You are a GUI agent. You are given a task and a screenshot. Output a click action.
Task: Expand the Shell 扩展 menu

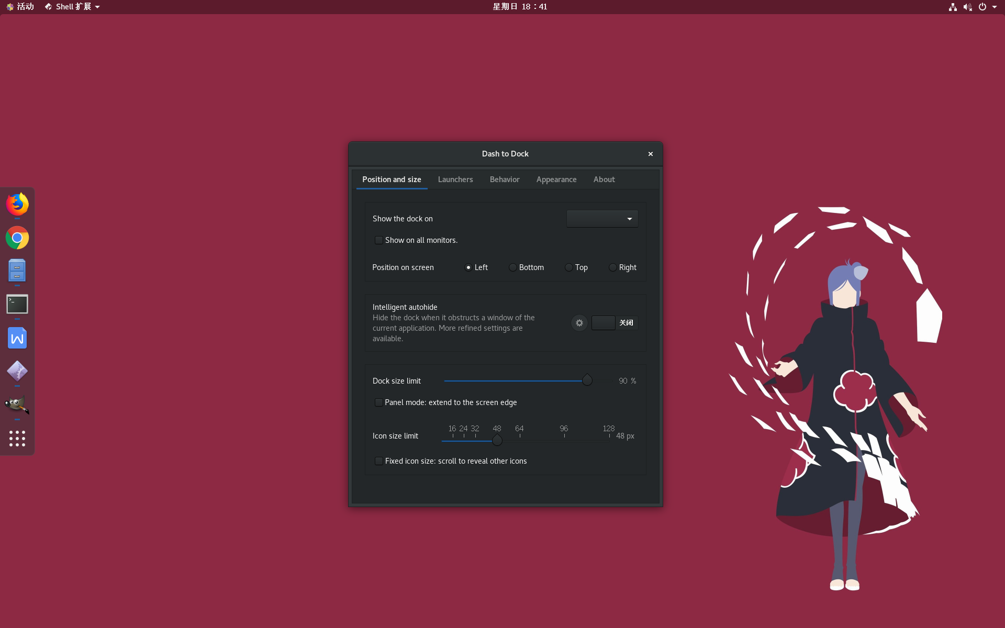(x=72, y=7)
